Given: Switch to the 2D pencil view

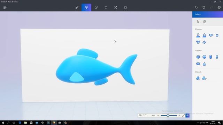Looking at the screenshot, I should (x=184, y=116).
